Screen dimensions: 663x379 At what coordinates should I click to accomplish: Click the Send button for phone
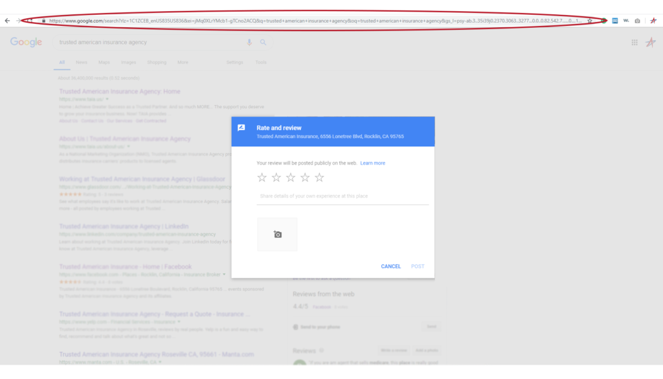pyautogui.click(x=431, y=327)
